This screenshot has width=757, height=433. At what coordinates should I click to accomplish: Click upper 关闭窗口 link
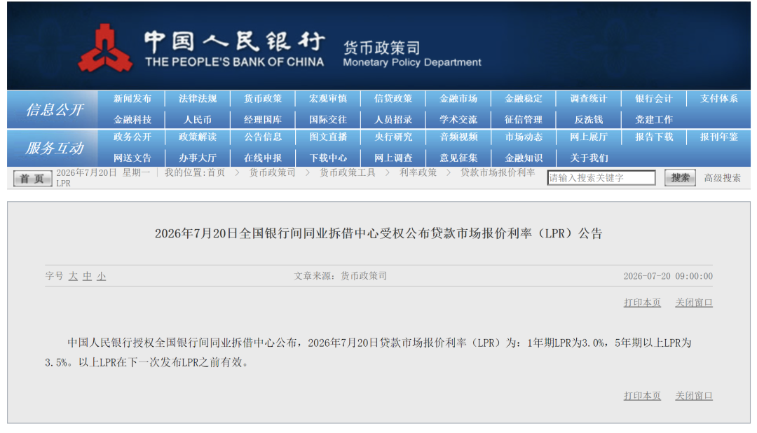point(693,303)
